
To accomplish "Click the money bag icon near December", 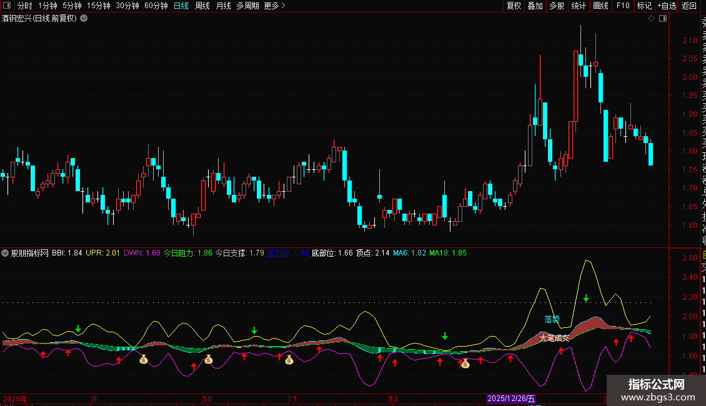I will tap(465, 363).
